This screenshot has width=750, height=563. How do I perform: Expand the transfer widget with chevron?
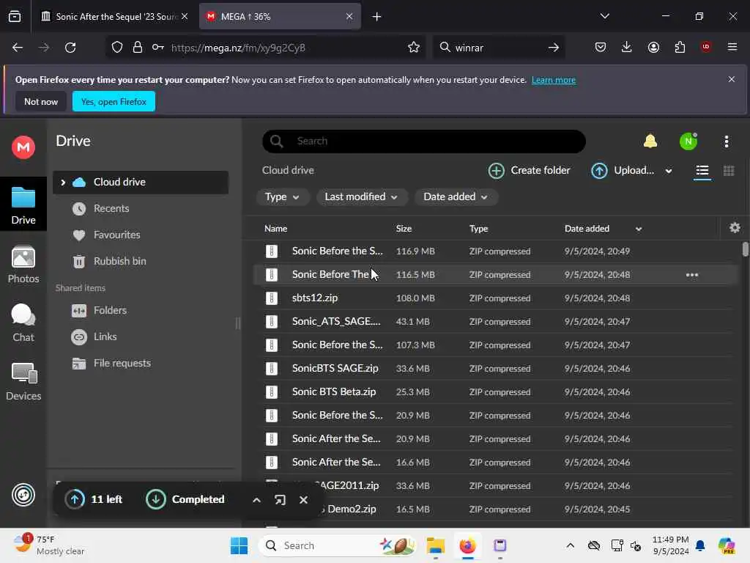(x=256, y=500)
